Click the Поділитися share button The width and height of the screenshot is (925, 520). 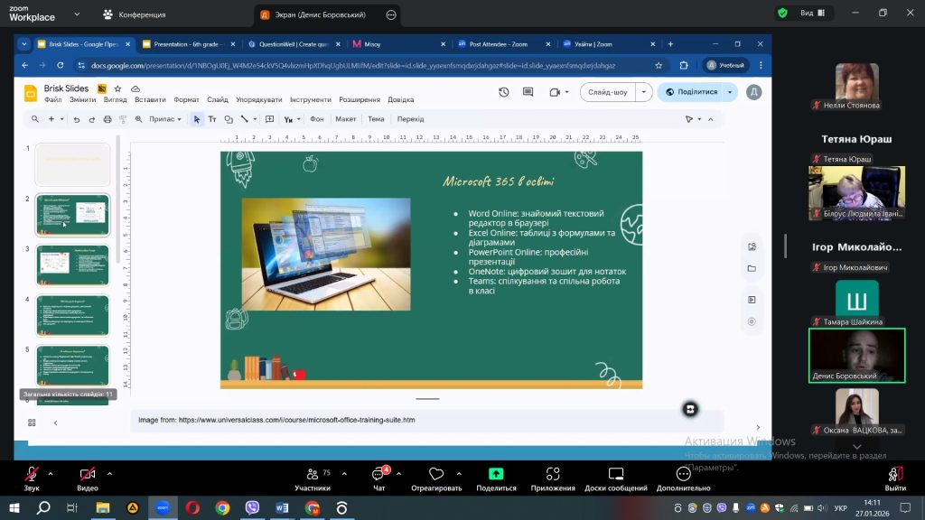click(x=692, y=92)
